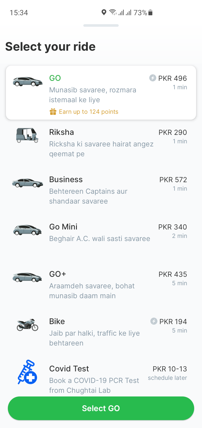This screenshot has height=428, width=202.
Task: Select the GO+ PKR 435 fare
Action: pyautogui.click(x=173, y=274)
